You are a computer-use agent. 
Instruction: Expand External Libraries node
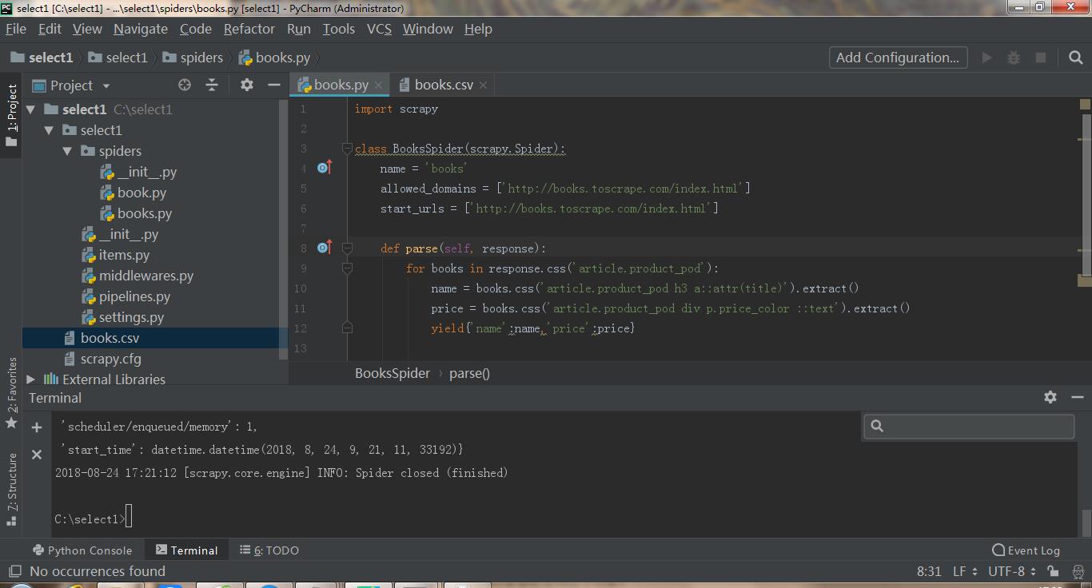click(31, 379)
